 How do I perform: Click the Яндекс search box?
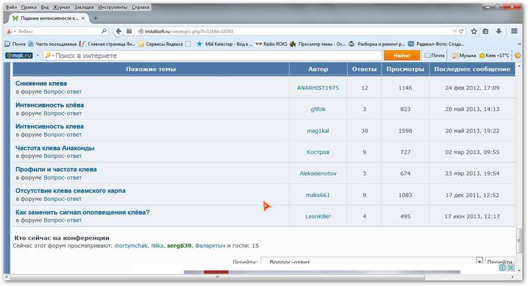pos(57,31)
